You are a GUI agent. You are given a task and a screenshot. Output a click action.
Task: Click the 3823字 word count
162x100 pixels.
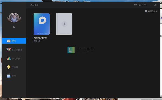(x=37, y=41)
